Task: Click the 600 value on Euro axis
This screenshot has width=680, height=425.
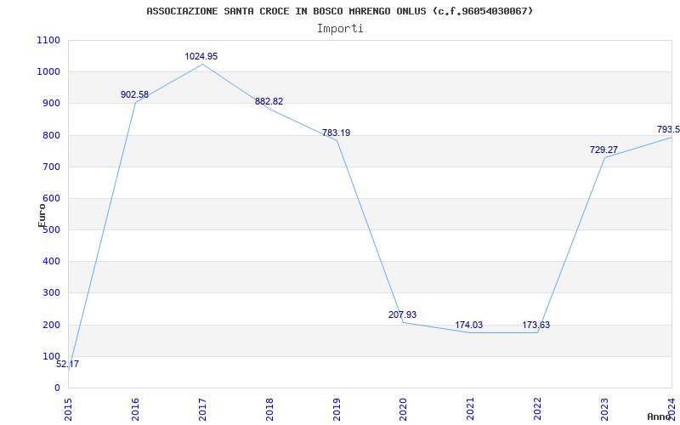Action: point(52,199)
